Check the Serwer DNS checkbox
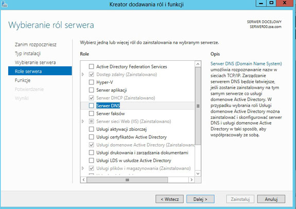 tap(91, 106)
